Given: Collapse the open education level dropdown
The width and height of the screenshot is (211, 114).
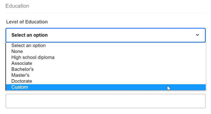Looking at the screenshot, I should (x=105, y=35).
